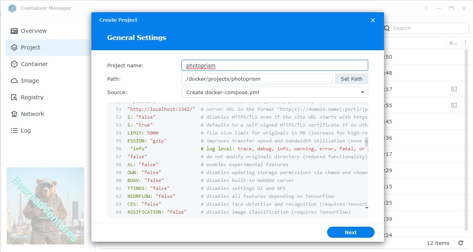Open terminal icon in the :55 row
Viewport: 473px width, 252px height.
[454, 105]
